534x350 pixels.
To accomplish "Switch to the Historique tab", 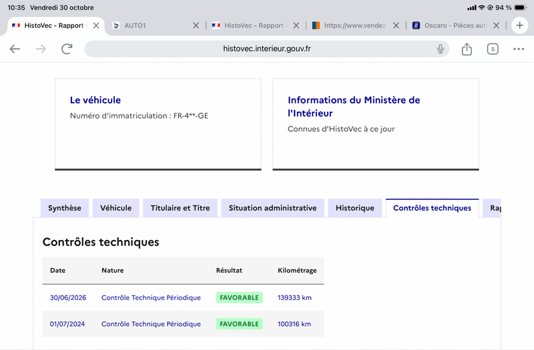I will [355, 208].
